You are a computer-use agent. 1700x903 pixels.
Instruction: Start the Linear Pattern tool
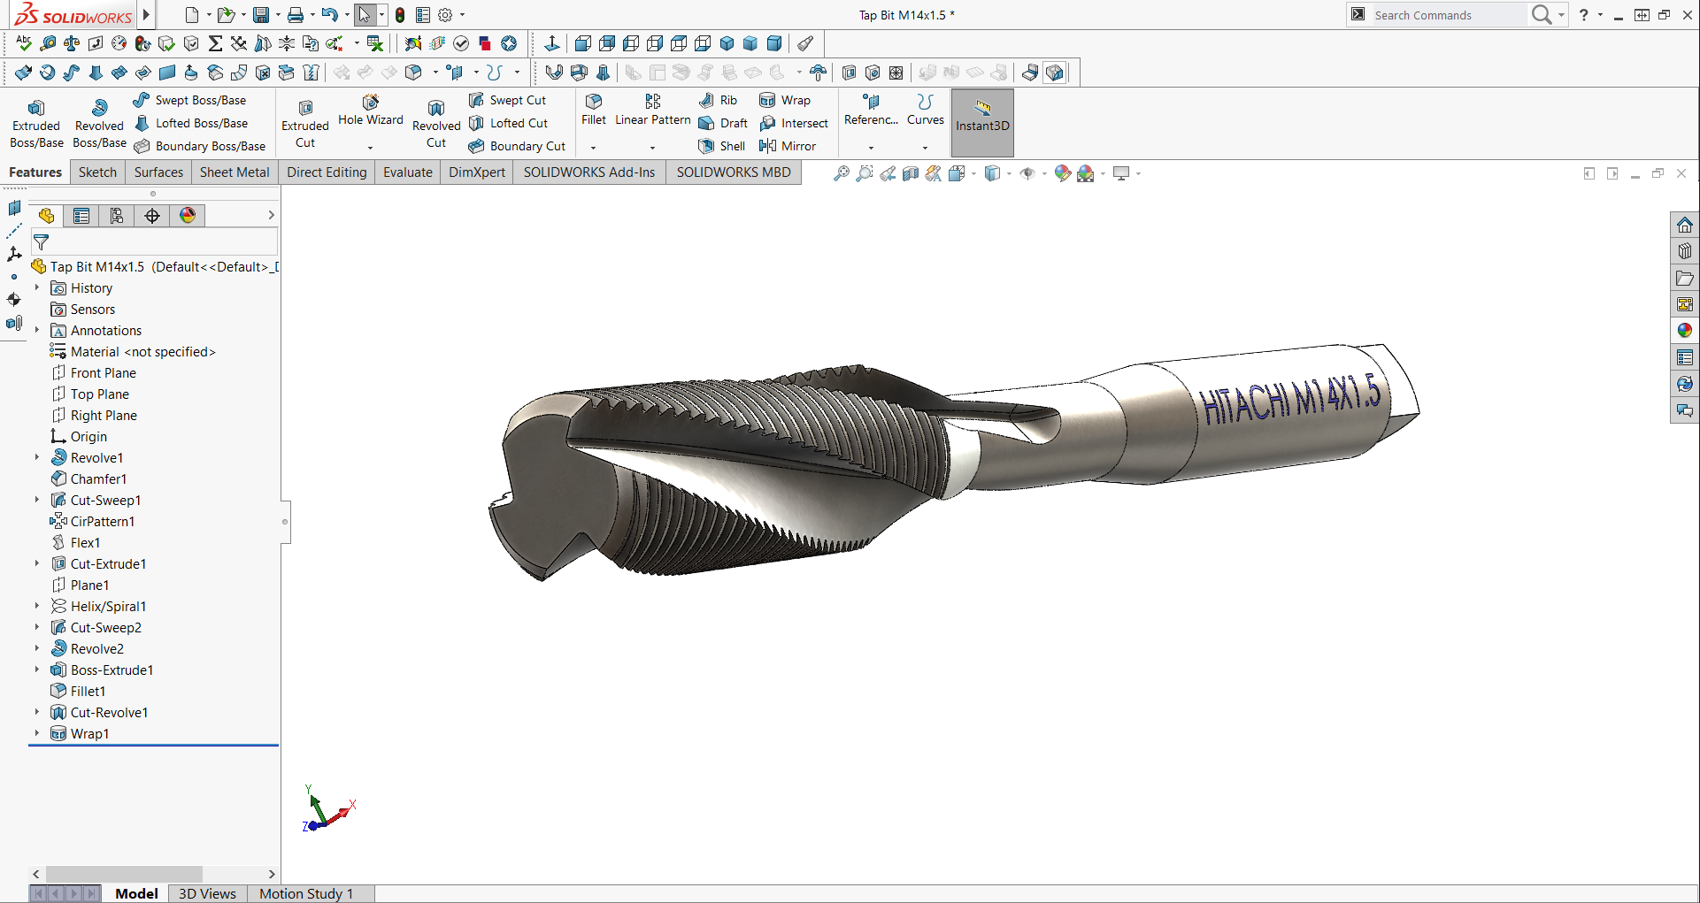tap(653, 111)
